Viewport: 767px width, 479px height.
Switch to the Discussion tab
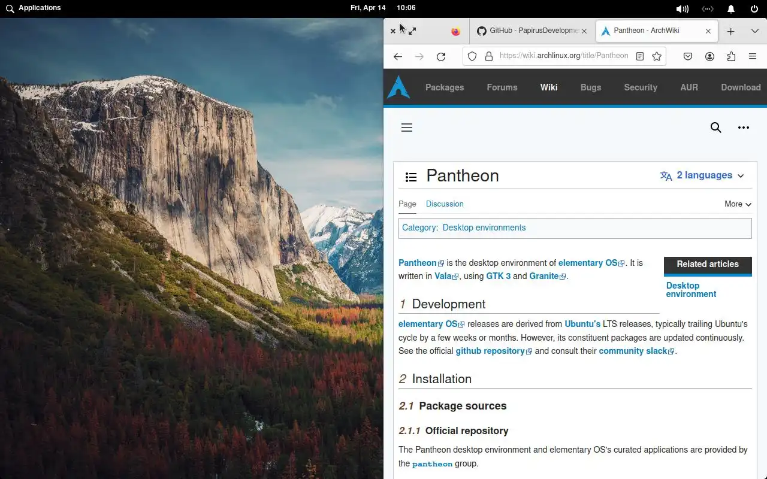click(x=445, y=204)
